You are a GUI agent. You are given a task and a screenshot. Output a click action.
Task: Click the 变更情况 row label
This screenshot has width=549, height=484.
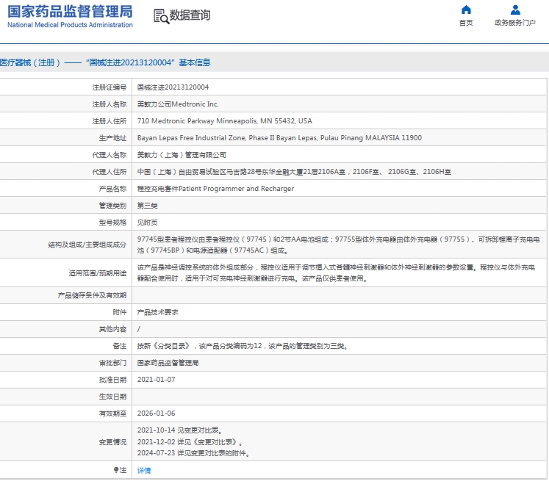coord(112,442)
